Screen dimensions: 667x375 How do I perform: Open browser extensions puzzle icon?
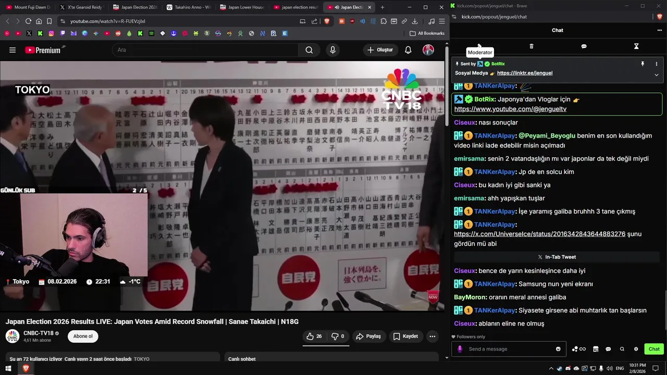(x=384, y=21)
